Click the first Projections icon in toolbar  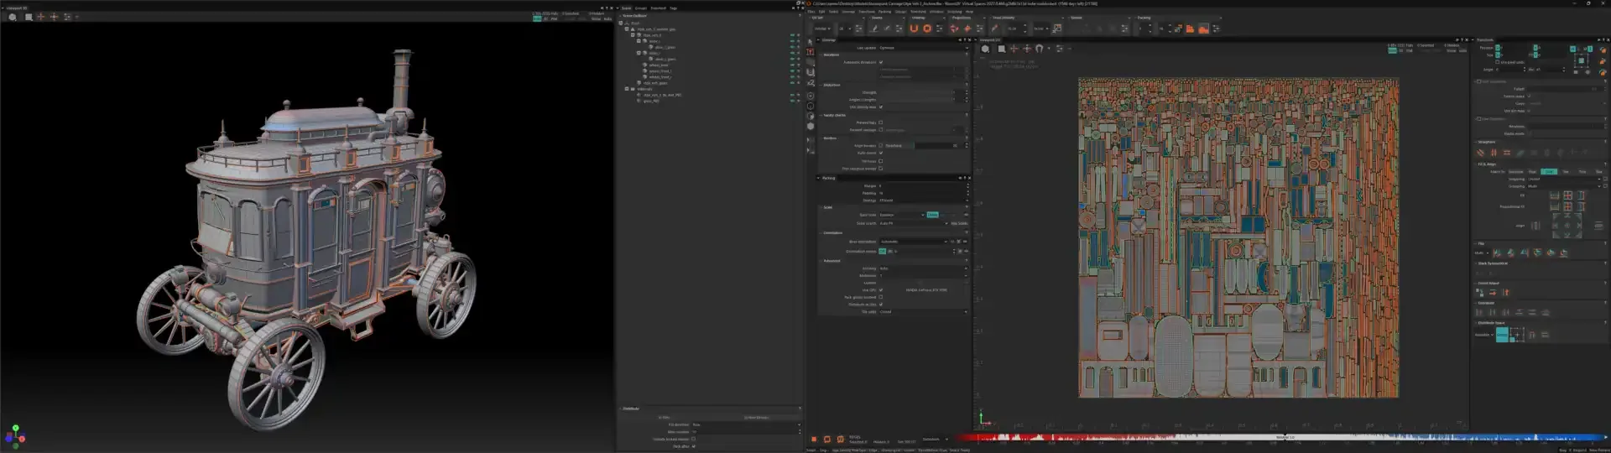click(x=954, y=29)
